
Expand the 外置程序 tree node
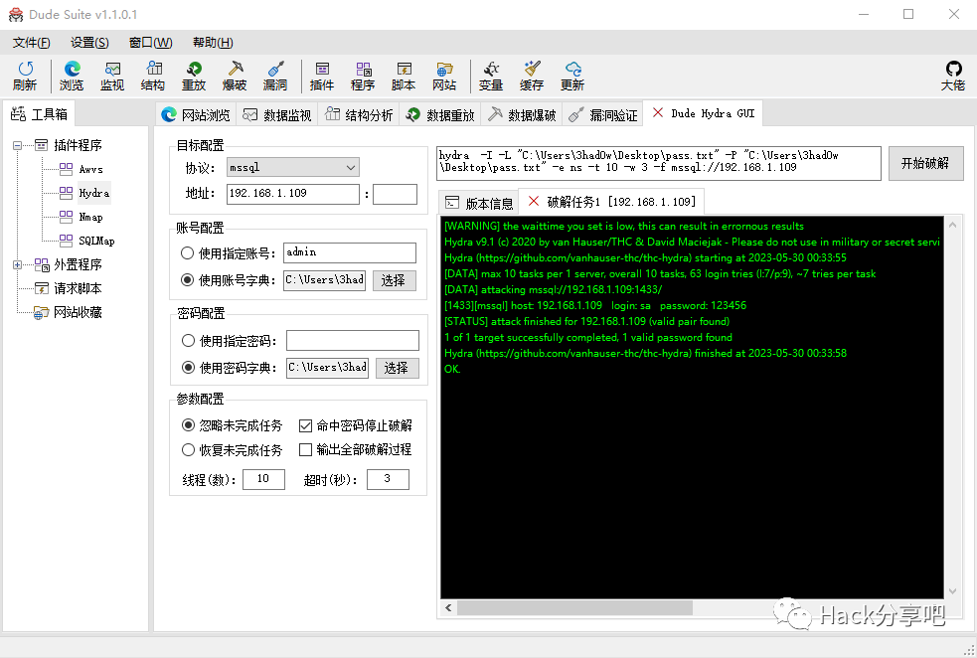pos(18,264)
